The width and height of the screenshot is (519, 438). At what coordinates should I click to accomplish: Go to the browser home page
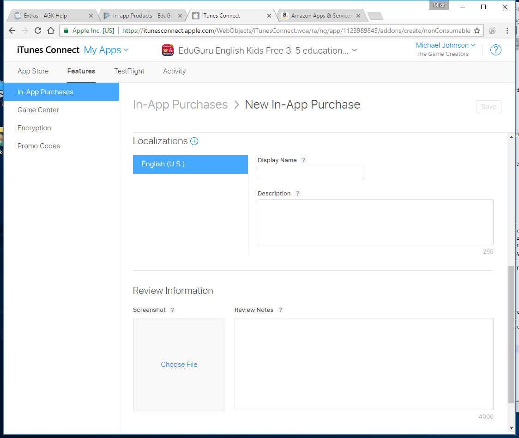coord(51,30)
